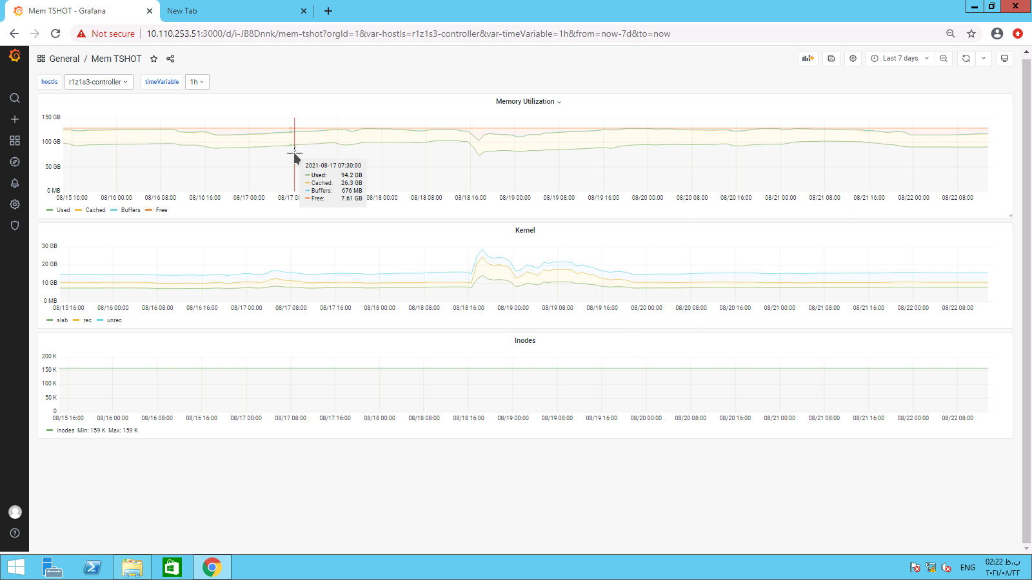Switch to the New Tab browser tab
Viewport: 1032px width, 580px height.
(232, 11)
